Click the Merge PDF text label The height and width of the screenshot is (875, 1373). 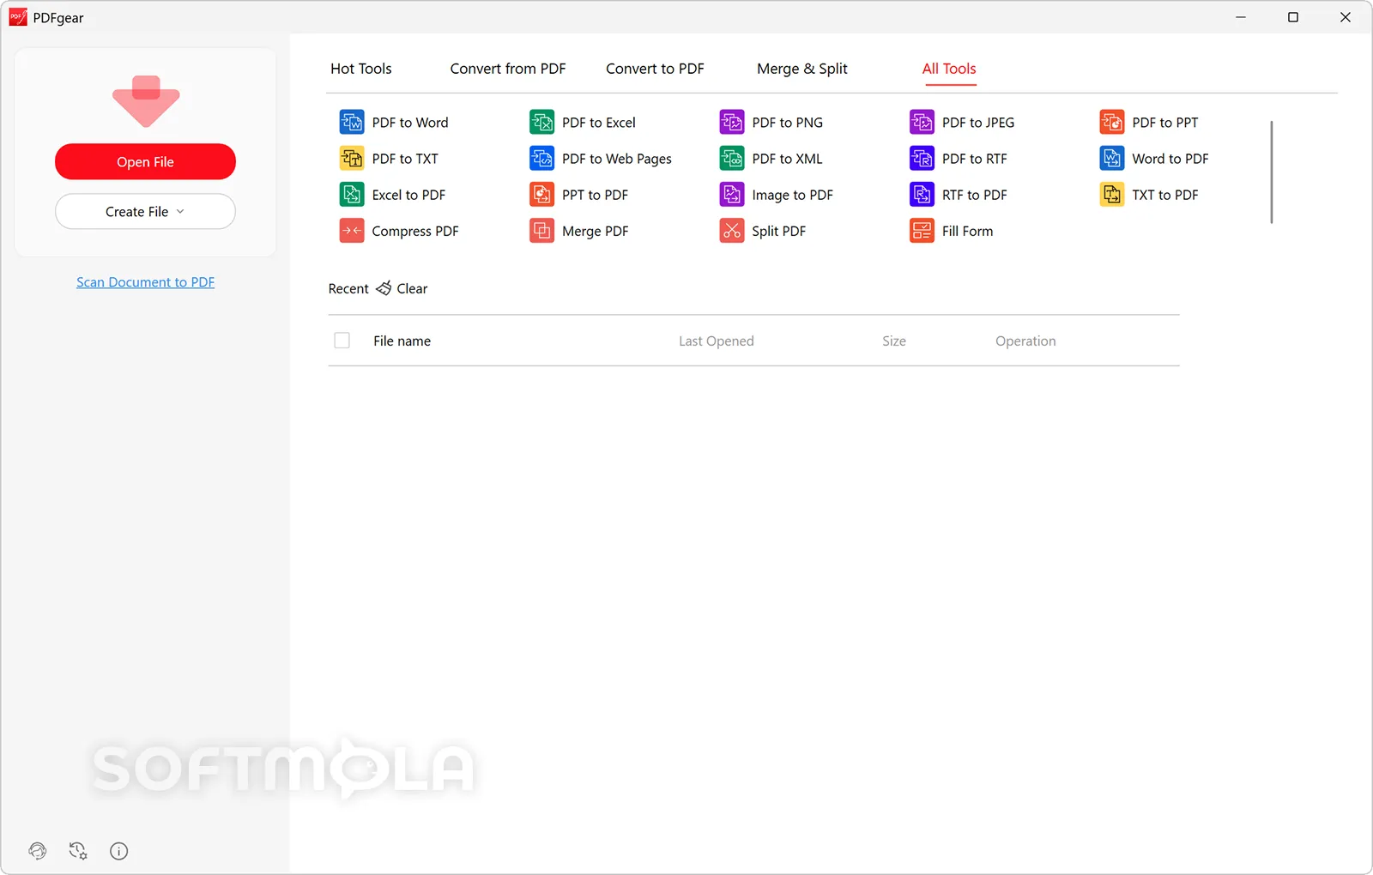(596, 232)
